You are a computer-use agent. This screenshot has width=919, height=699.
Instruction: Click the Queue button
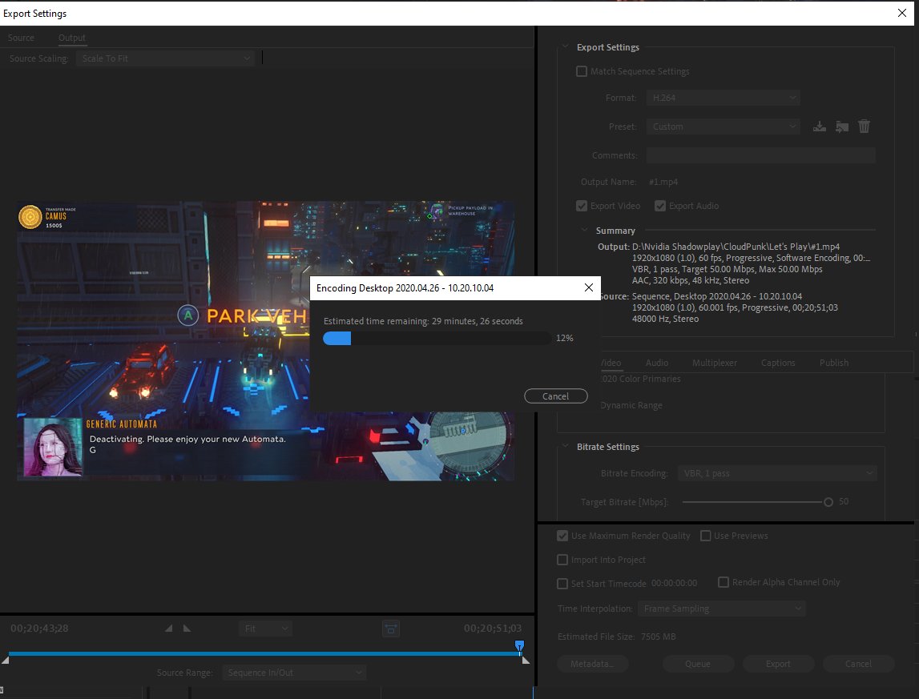tap(698, 664)
